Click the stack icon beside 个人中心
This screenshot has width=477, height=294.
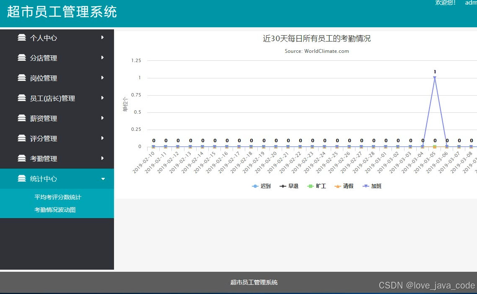point(22,37)
